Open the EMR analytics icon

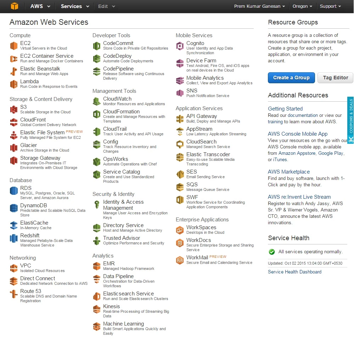(97, 266)
